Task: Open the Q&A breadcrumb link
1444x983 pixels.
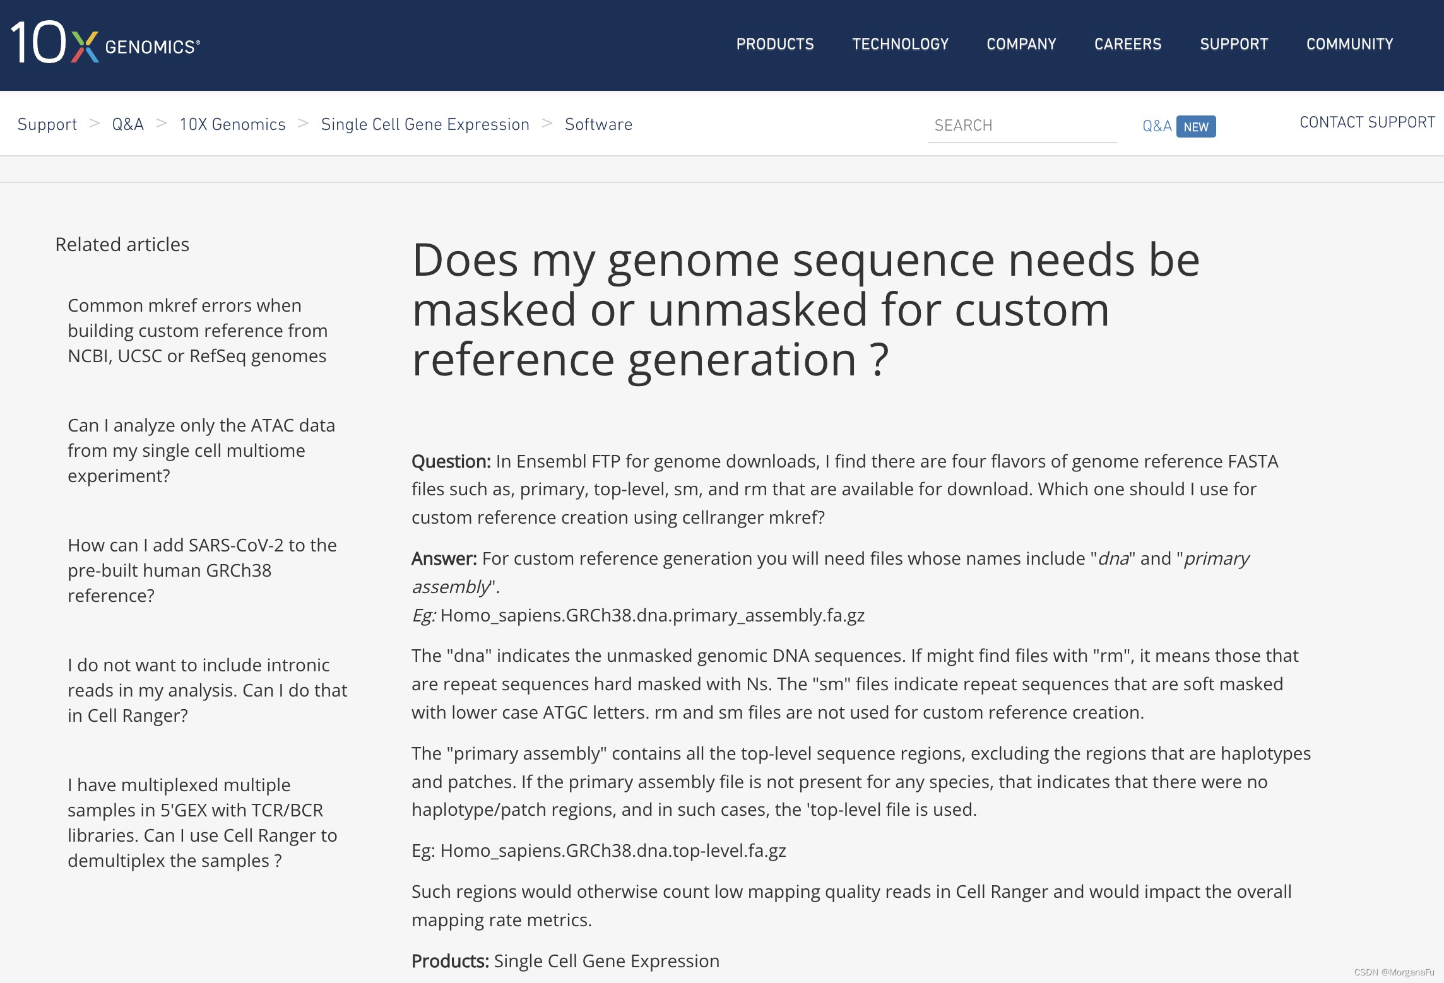Action: [127, 124]
